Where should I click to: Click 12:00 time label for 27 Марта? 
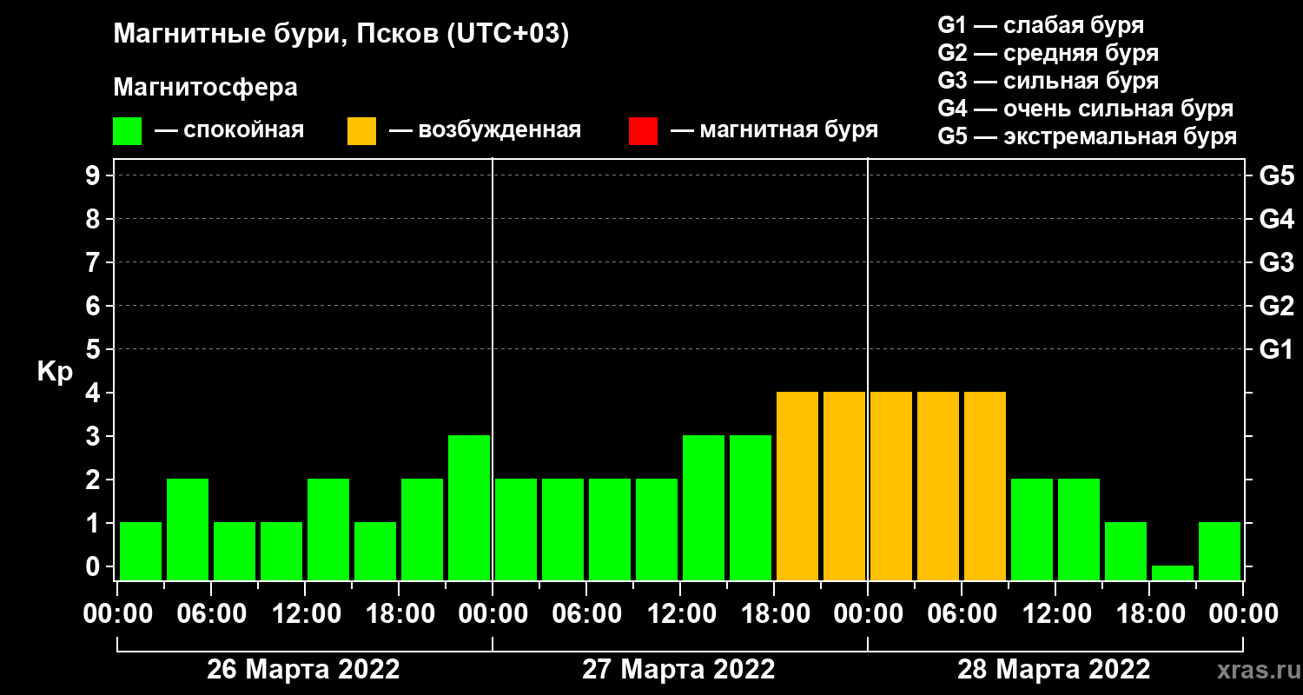[680, 613]
